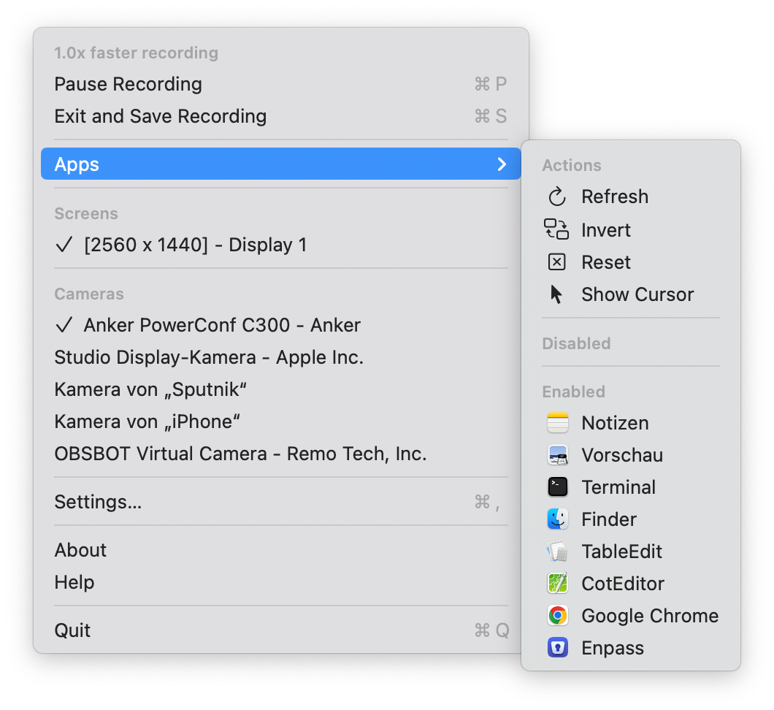Click the Terminal app icon
This screenshot has height=710, width=774.
coord(558,487)
